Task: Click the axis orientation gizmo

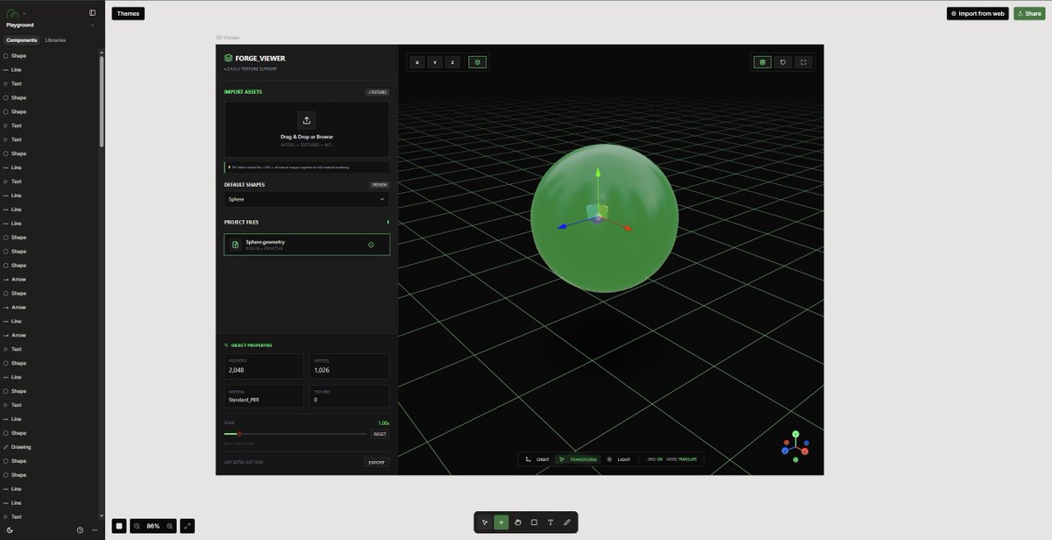Action: pyautogui.click(x=795, y=446)
